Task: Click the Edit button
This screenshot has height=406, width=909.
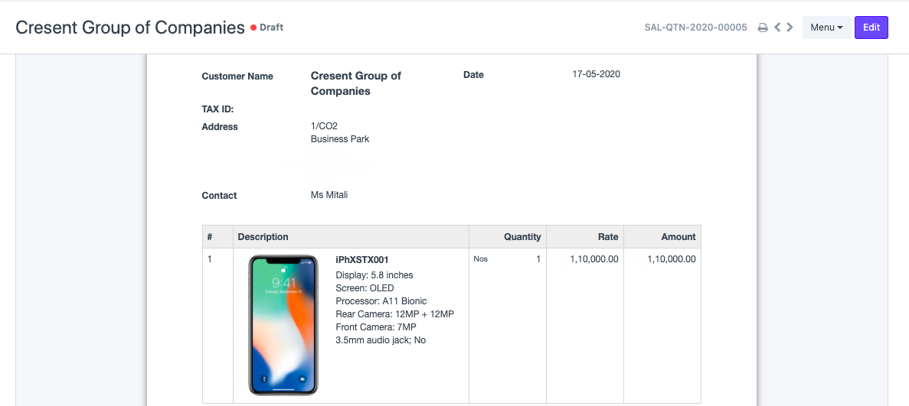Action: [x=871, y=28]
